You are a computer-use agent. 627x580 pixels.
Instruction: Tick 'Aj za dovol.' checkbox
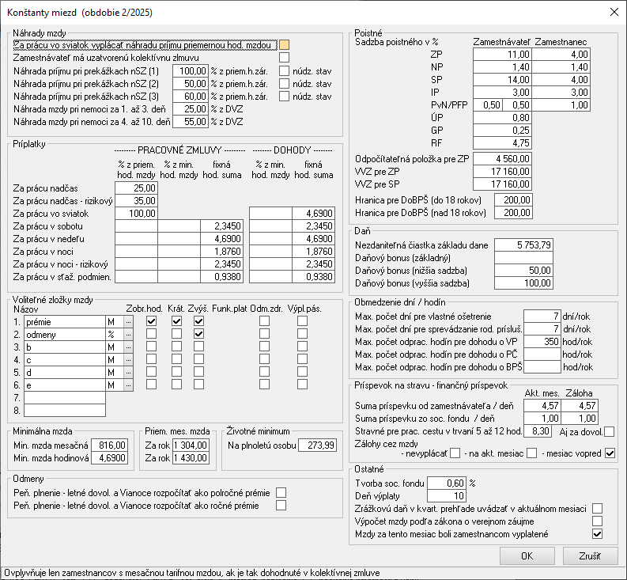click(608, 431)
